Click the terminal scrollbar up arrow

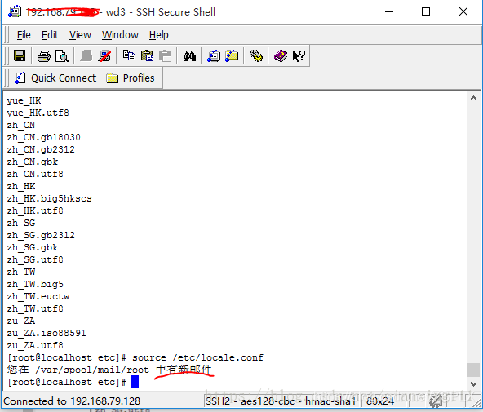click(473, 98)
